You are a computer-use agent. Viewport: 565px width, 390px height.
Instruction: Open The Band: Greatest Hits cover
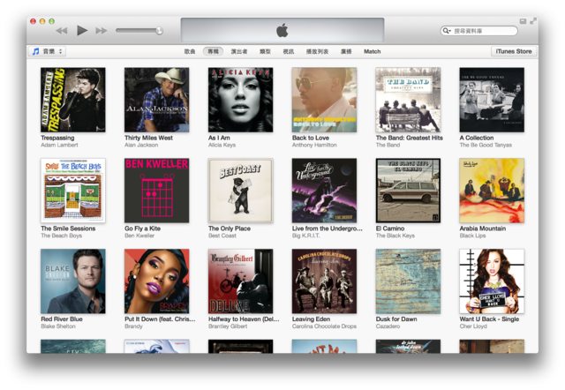coord(408,100)
